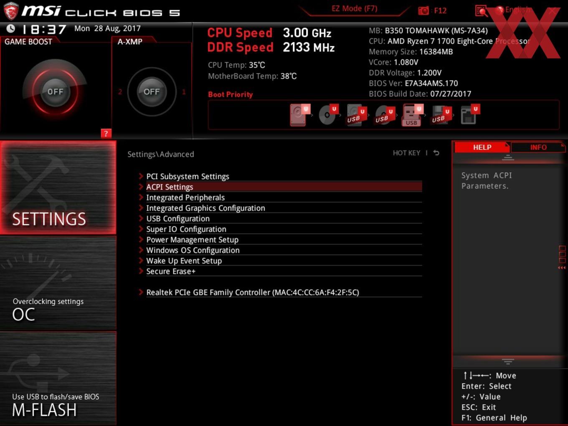Click the red question mark help icon
The height and width of the screenshot is (426, 568).
coord(106,133)
